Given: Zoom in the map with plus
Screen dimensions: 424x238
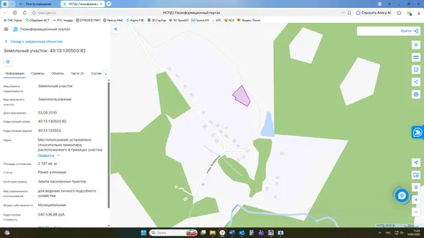Looking at the screenshot, I should (x=416, y=200).
